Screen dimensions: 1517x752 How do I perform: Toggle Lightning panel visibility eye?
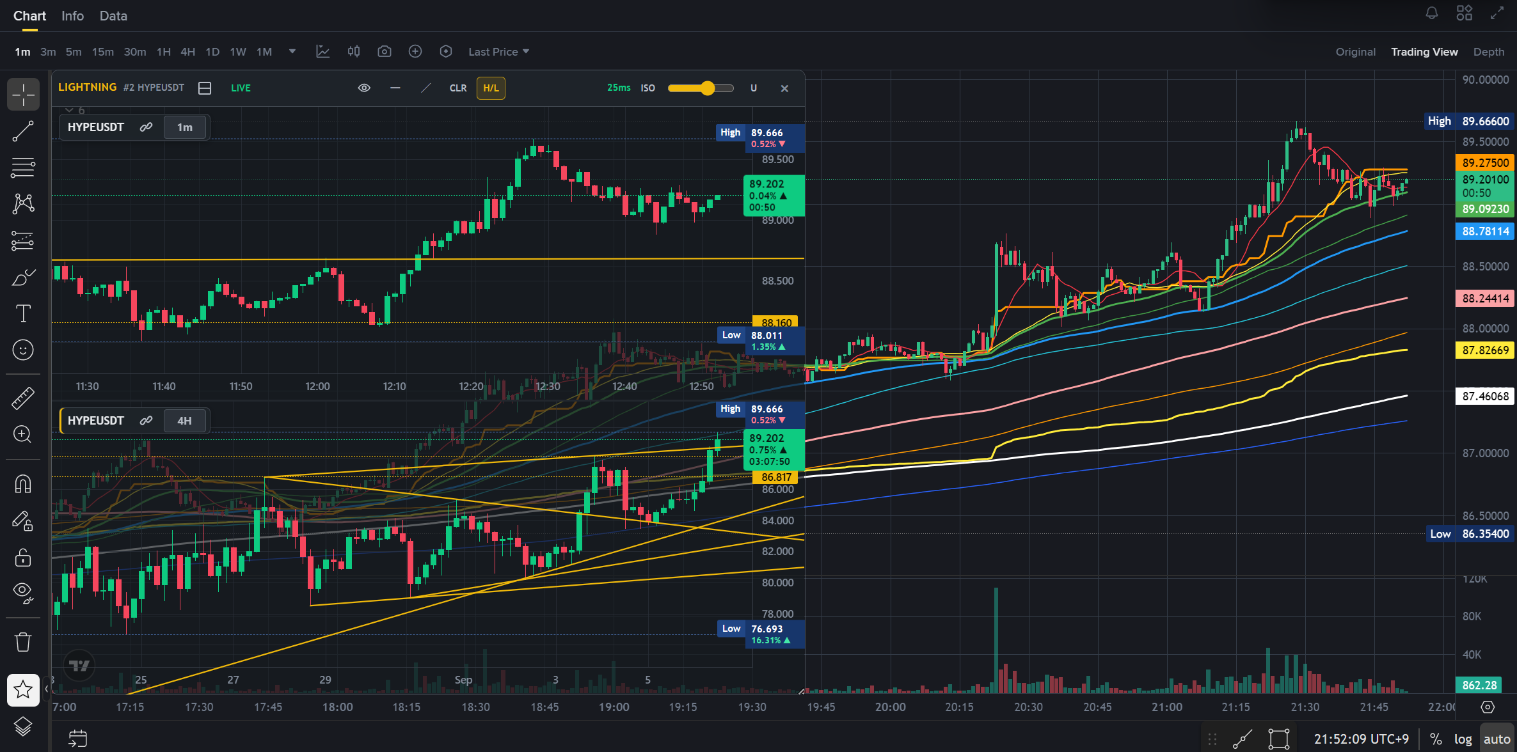pyautogui.click(x=364, y=88)
